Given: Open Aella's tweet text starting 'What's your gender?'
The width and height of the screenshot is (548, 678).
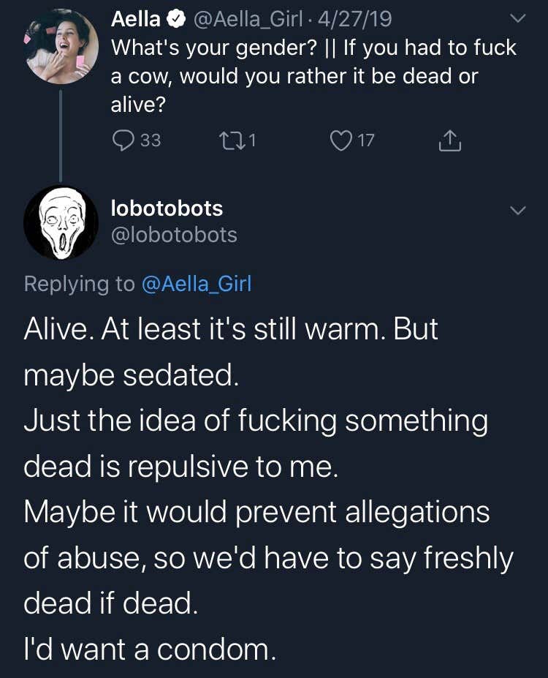Looking at the screenshot, I should [x=313, y=76].
